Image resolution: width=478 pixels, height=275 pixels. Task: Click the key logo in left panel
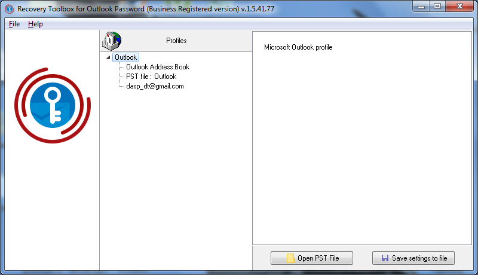53,105
